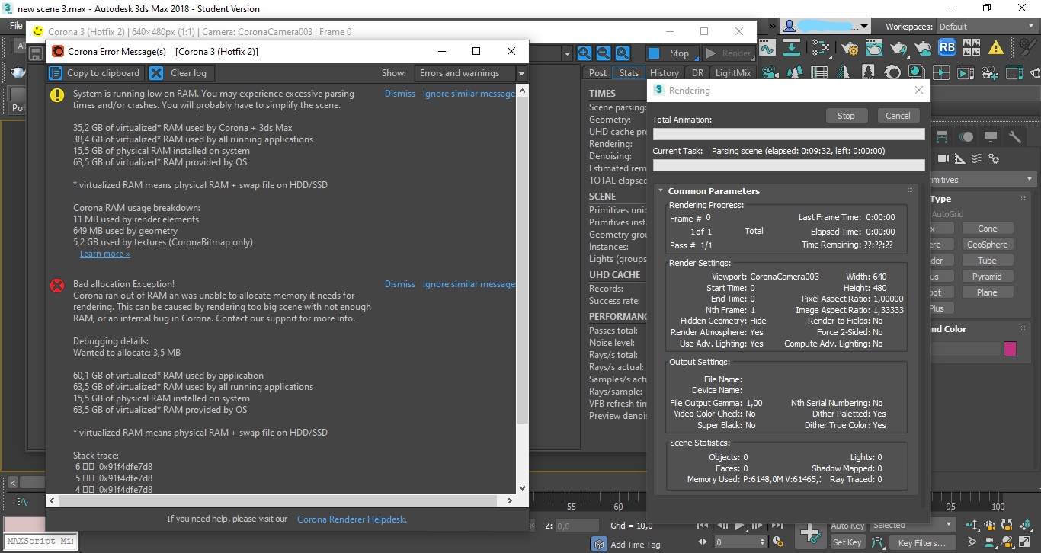
Task: Open the Curve Editor wave icon
Action: [x=767, y=48]
